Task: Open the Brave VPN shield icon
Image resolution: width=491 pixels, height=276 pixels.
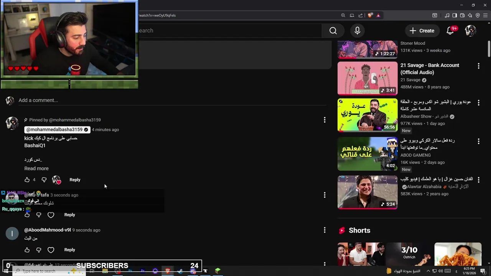Action: [x=478, y=15]
